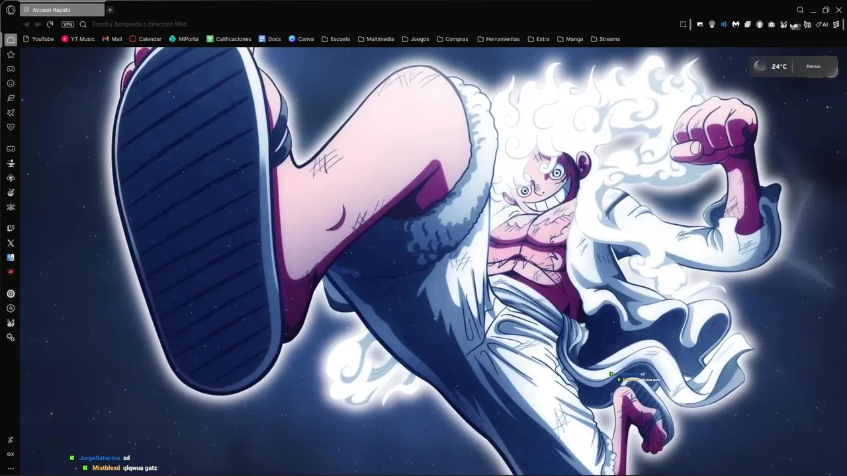Open the leaf icon in the sidebar
847x476 pixels.
click(11, 98)
